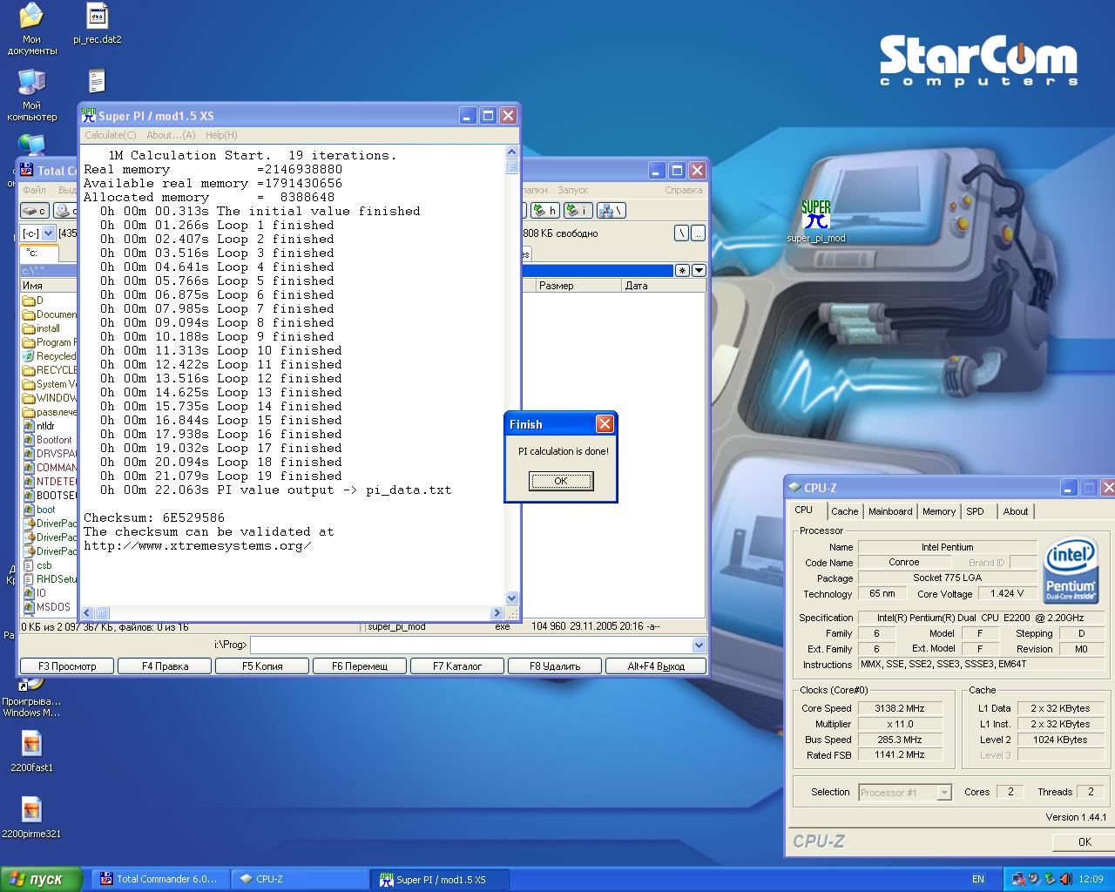Click the пуск Start button
Viewport: 1115px width, 892px height.
pyautogui.click(x=41, y=879)
